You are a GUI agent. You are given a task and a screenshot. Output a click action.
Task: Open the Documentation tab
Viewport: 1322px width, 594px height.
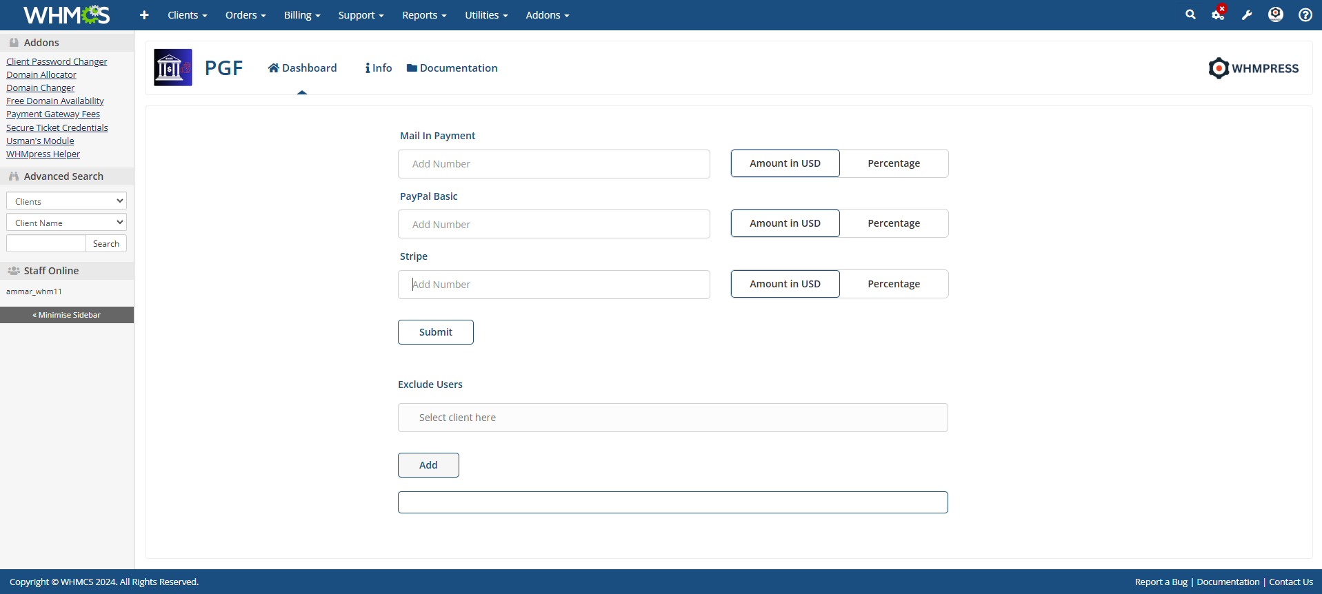(452, 68)
